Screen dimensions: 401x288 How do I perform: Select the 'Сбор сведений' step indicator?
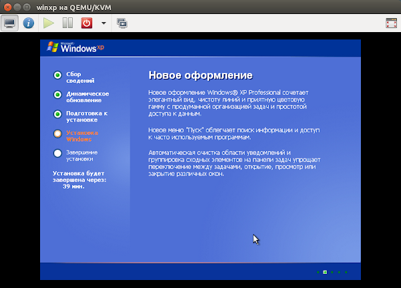pyautogui.click(x=57, y=76)
